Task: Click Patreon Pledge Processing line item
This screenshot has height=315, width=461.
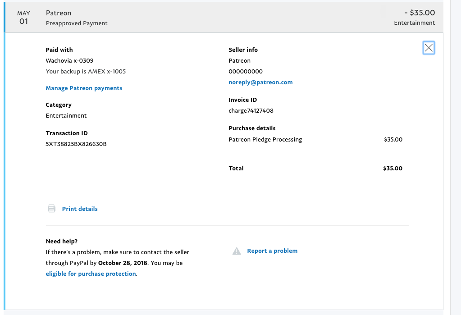Action: (265, 139)
